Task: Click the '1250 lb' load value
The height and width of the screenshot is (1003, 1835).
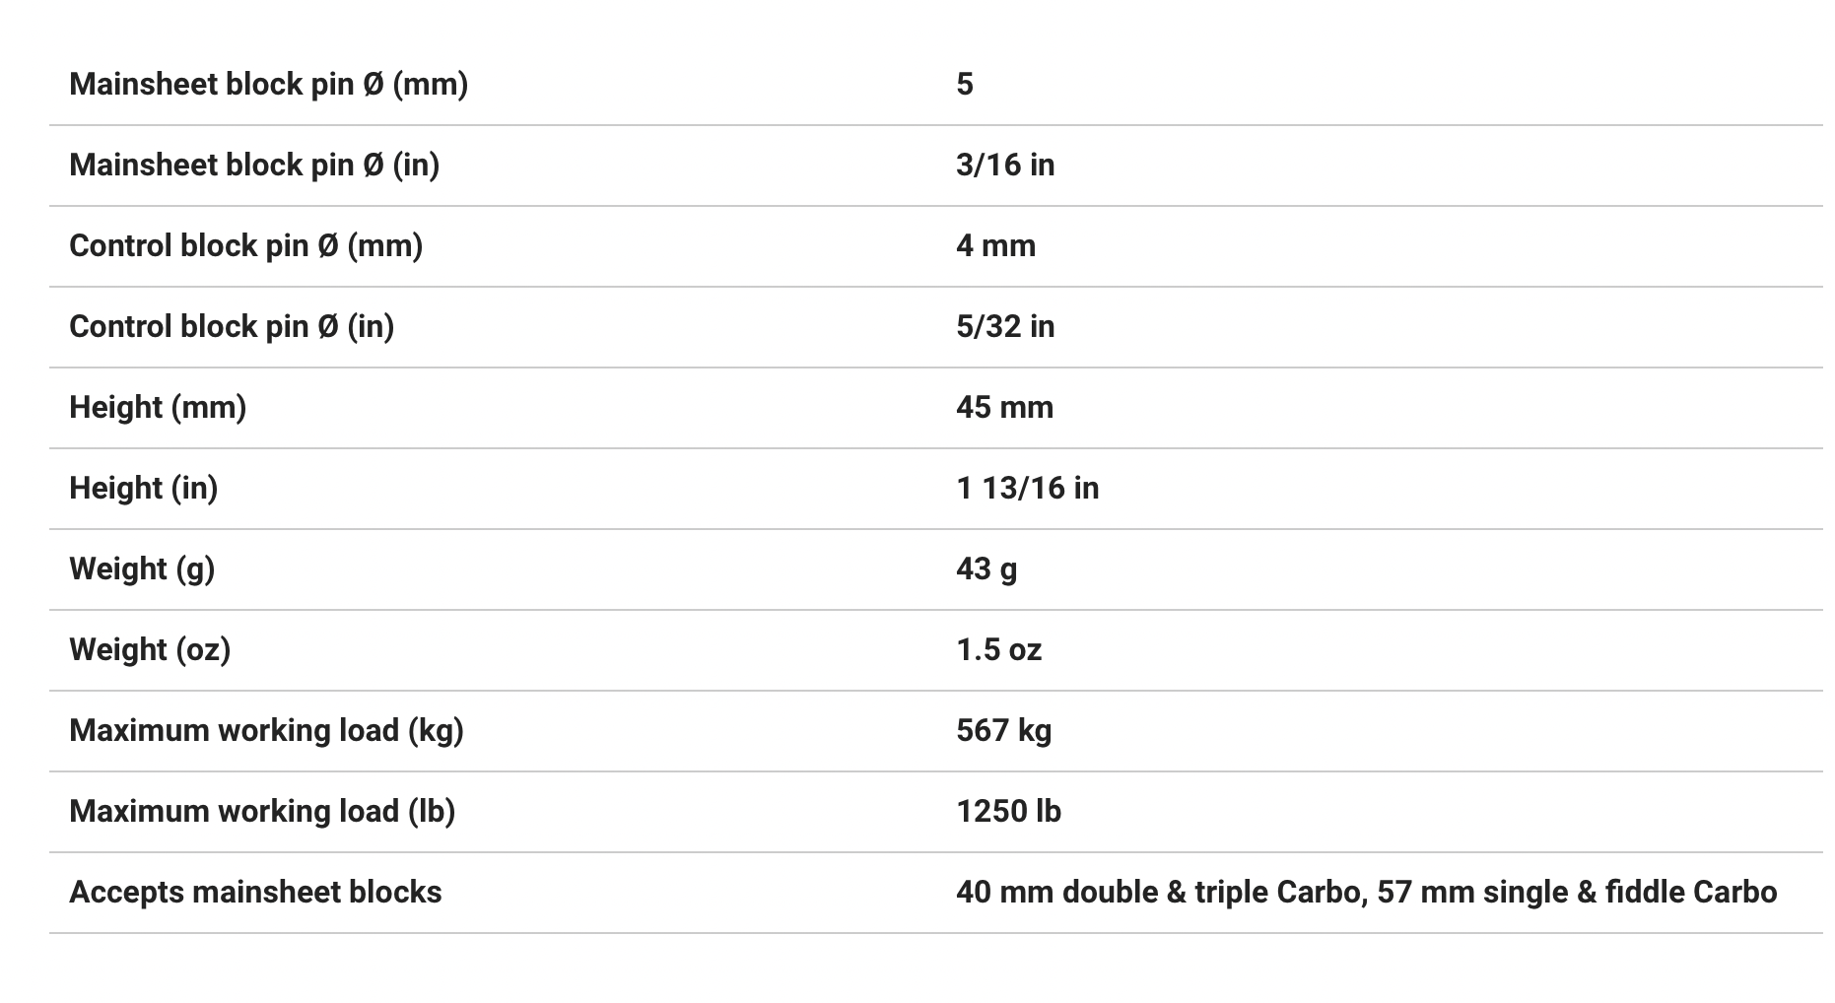Action: pos(1008,812)
